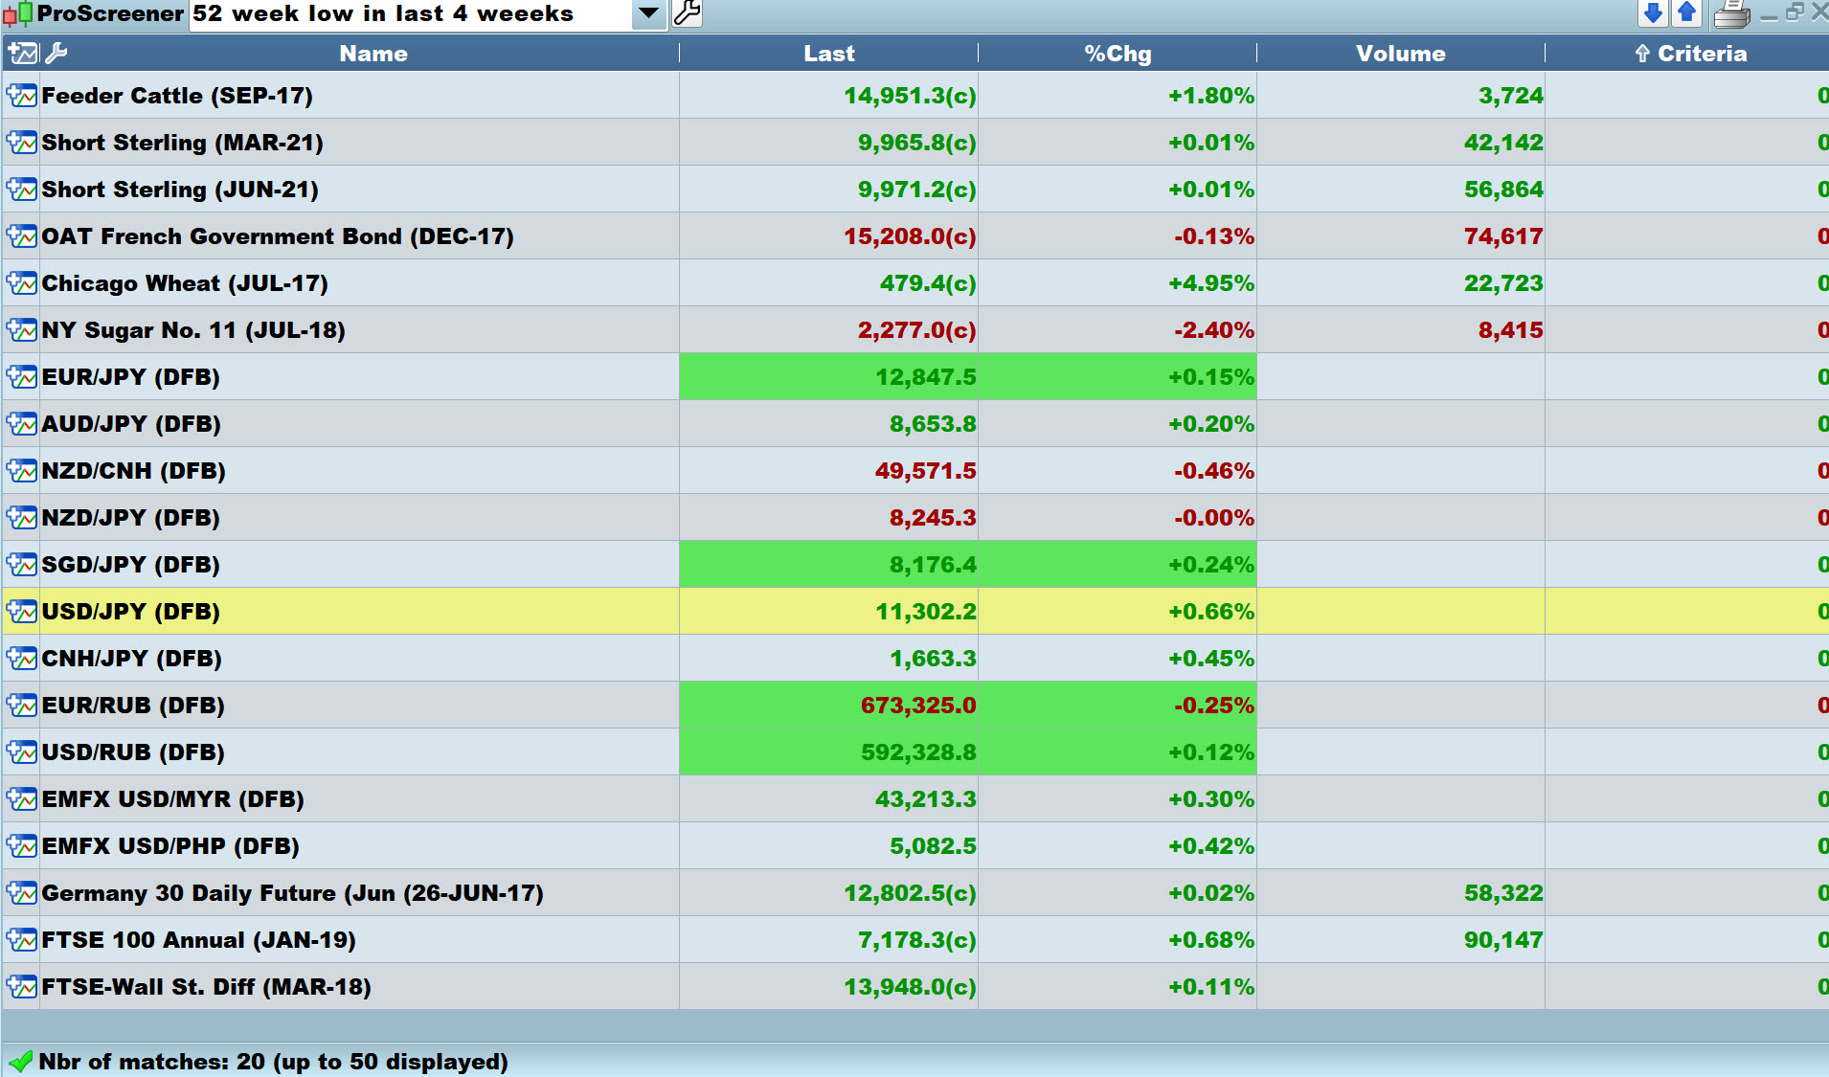Open chart icon for FTSE-Wall St. Diff
The width and height of the screenshot is (1829, 1077).
coord(22,987)
